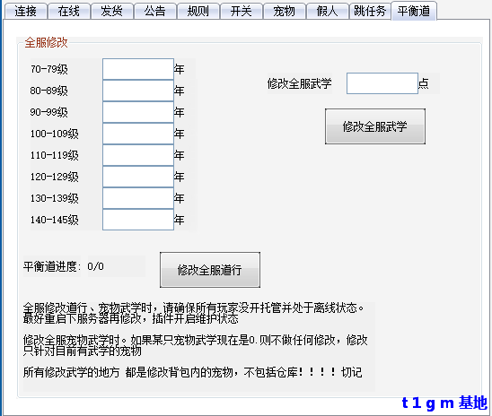492x416 pixels.
Task: Click the note starting 所有修改武学的地方
Action: 193,372
